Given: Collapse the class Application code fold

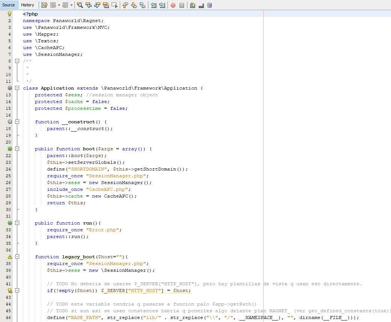Looking at the screenshot, I should coord(17,88).
